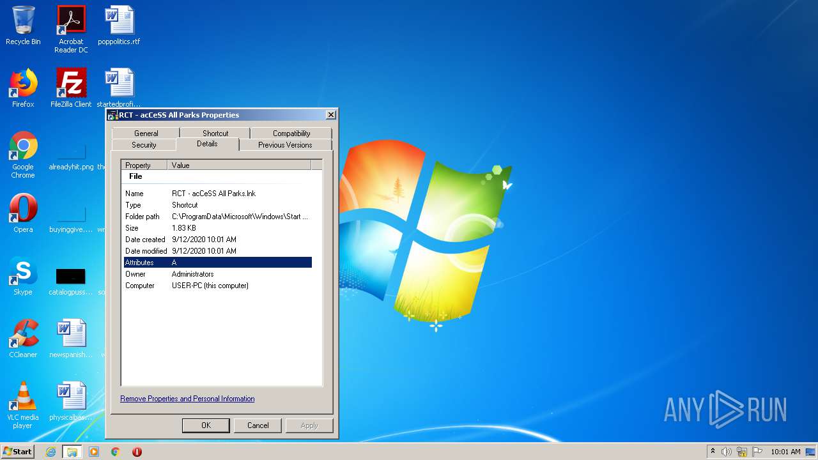Open newspanish document icon
The image size is (818, 460).
coord(71,339)
